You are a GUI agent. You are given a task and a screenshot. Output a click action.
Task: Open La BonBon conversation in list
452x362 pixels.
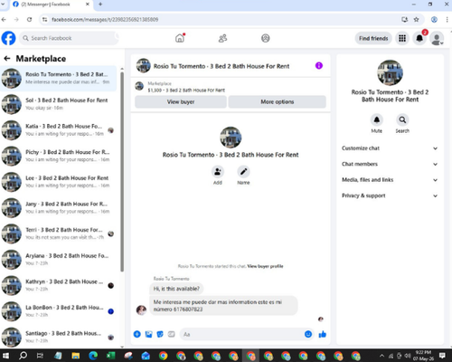[x=59, y=311]
